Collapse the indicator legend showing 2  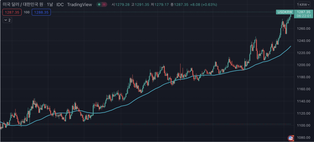point(7,20)
